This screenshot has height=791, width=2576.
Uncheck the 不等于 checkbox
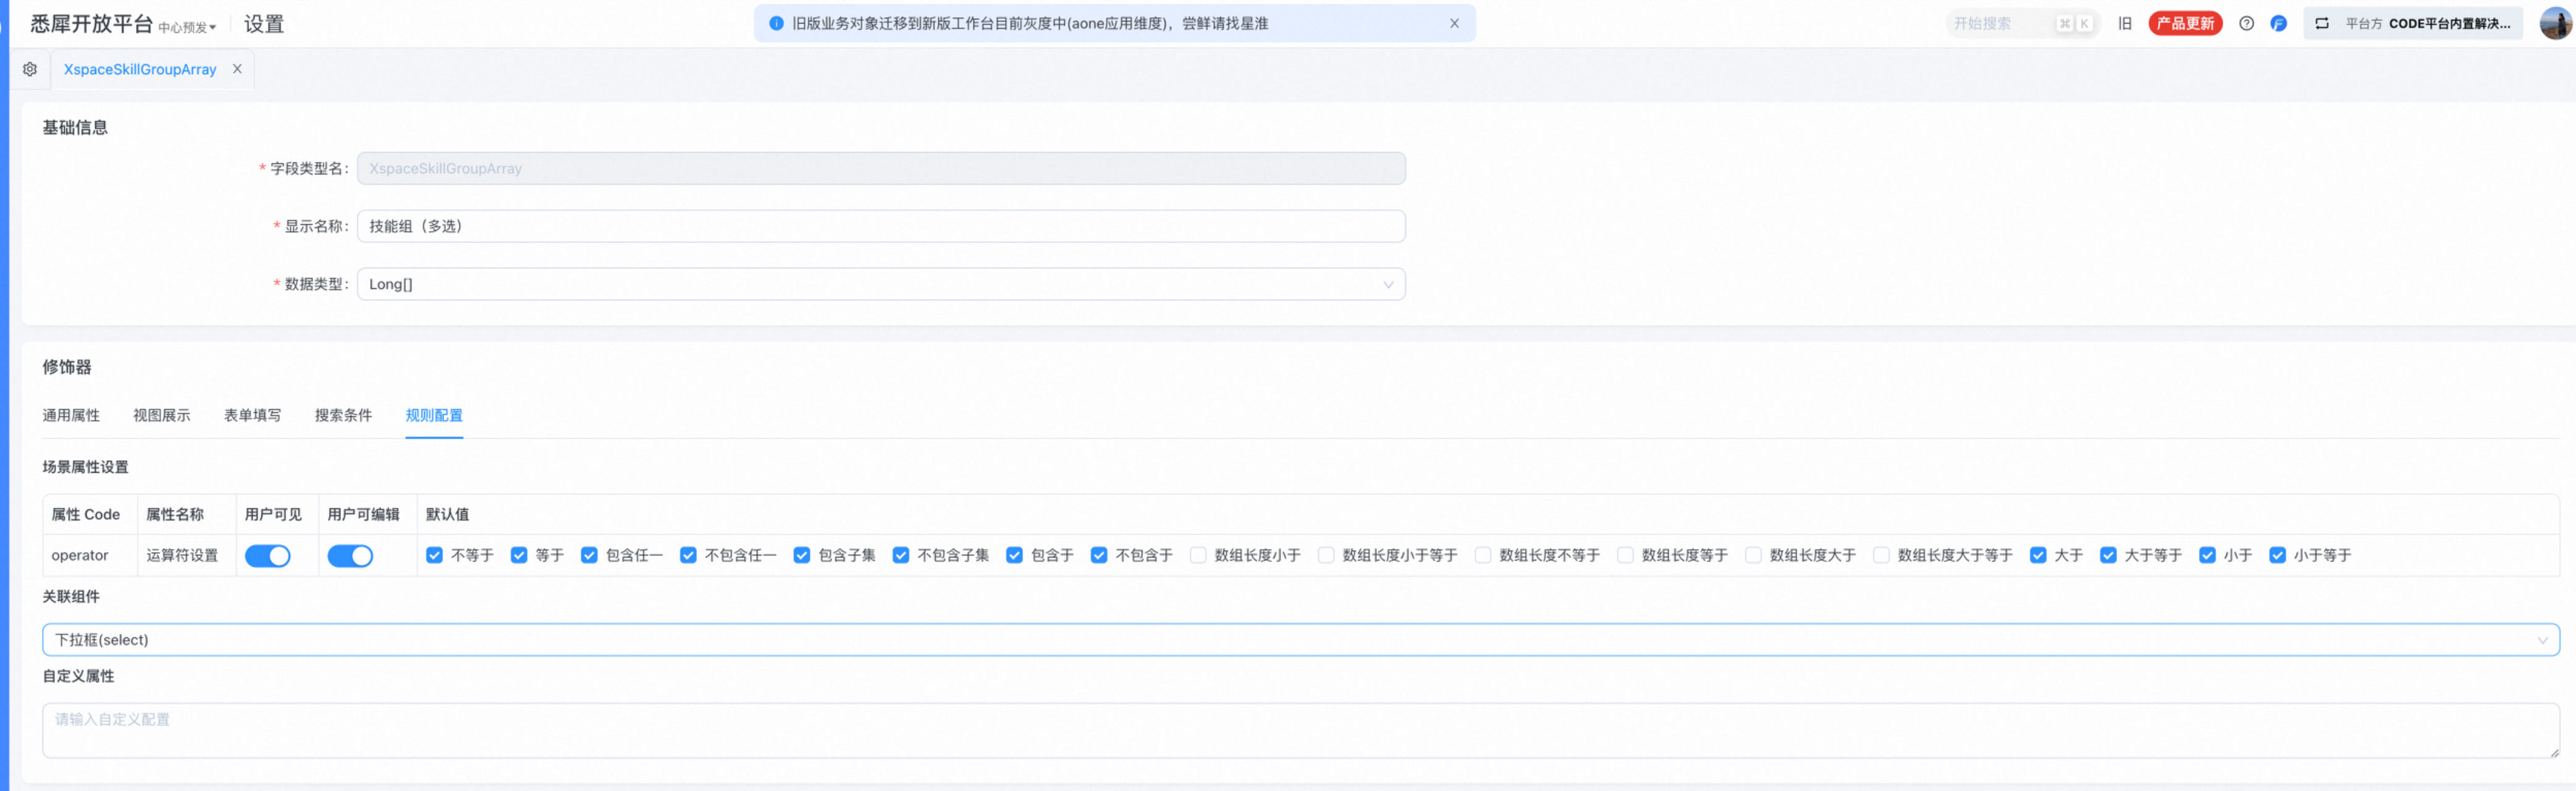pos(434,555)
